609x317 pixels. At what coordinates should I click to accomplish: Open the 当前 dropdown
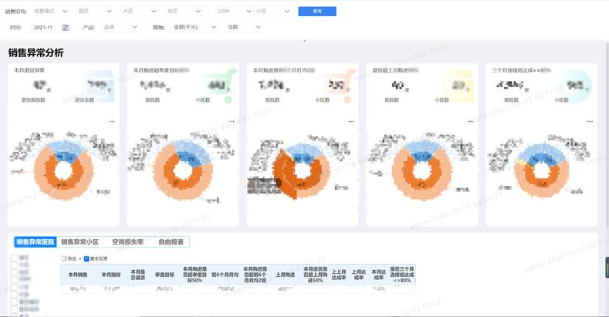(244, 27)
